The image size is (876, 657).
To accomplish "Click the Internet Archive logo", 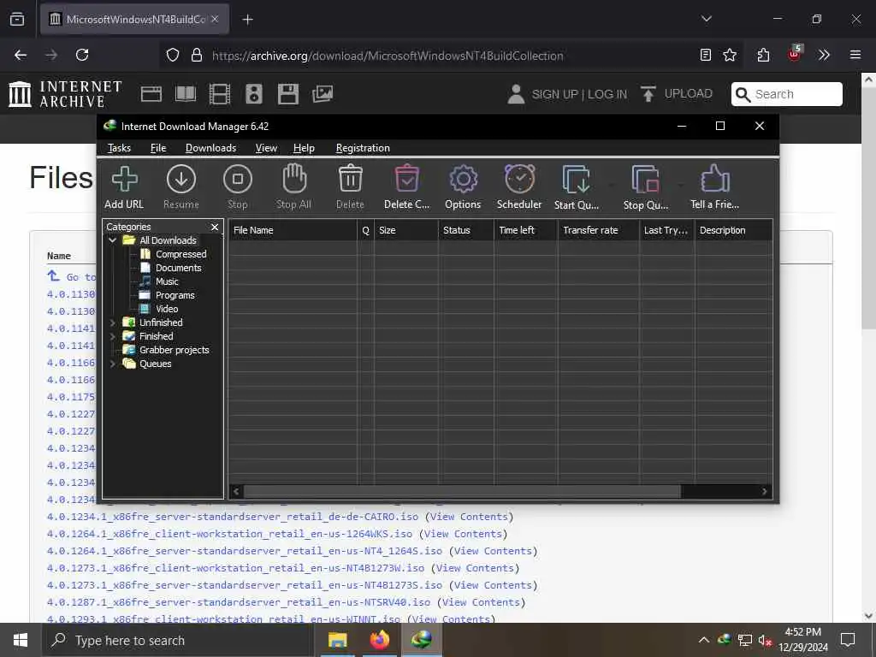I will [x=65, y=94].
